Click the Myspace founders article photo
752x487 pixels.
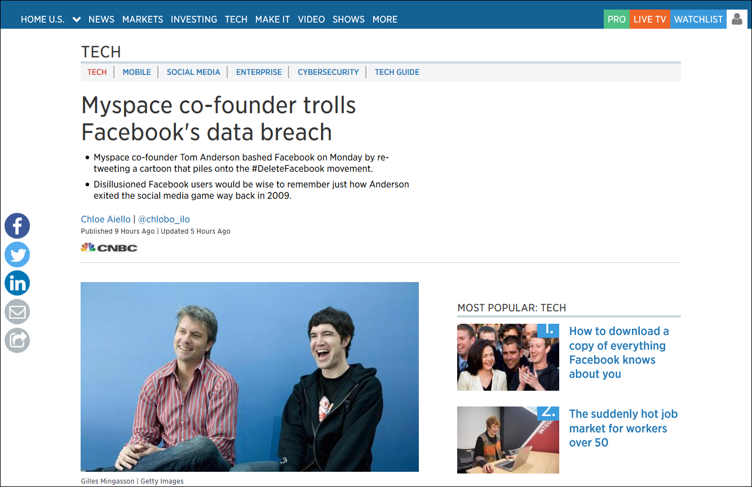pos(250,377)
